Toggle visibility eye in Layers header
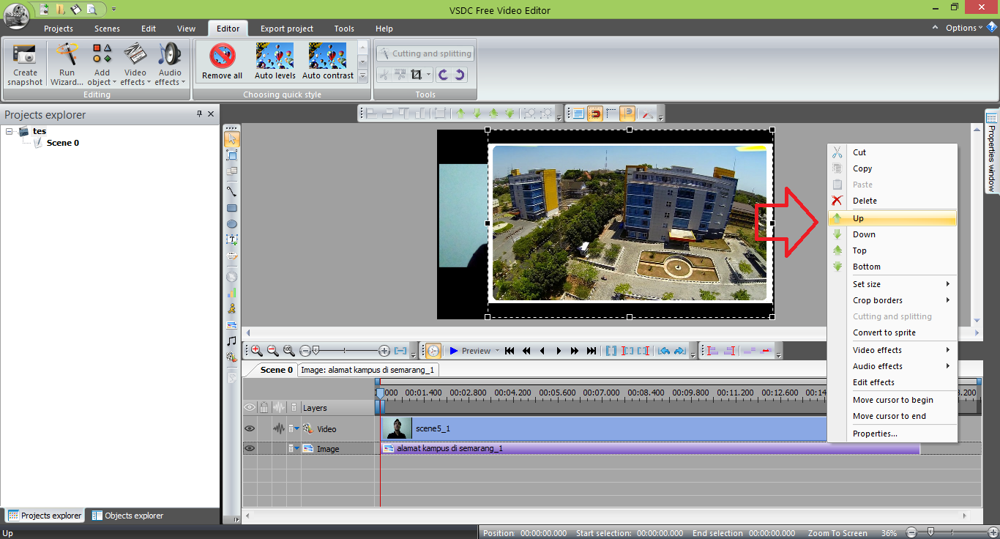Screen dimensions: 1000x539 [x=250, y=408]
